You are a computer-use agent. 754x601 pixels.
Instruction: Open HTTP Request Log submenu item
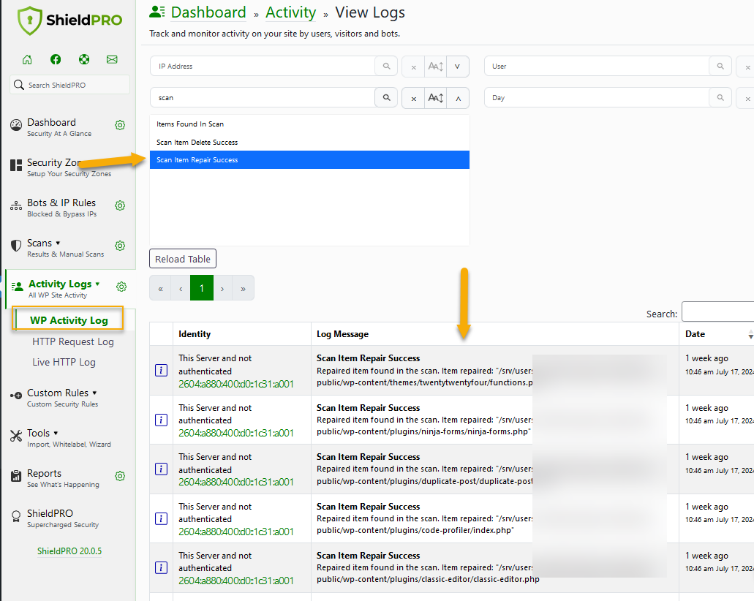[73, 342]
